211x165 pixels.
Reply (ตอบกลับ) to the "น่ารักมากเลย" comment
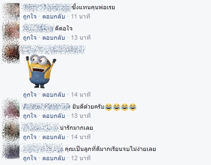coord(54,137)
